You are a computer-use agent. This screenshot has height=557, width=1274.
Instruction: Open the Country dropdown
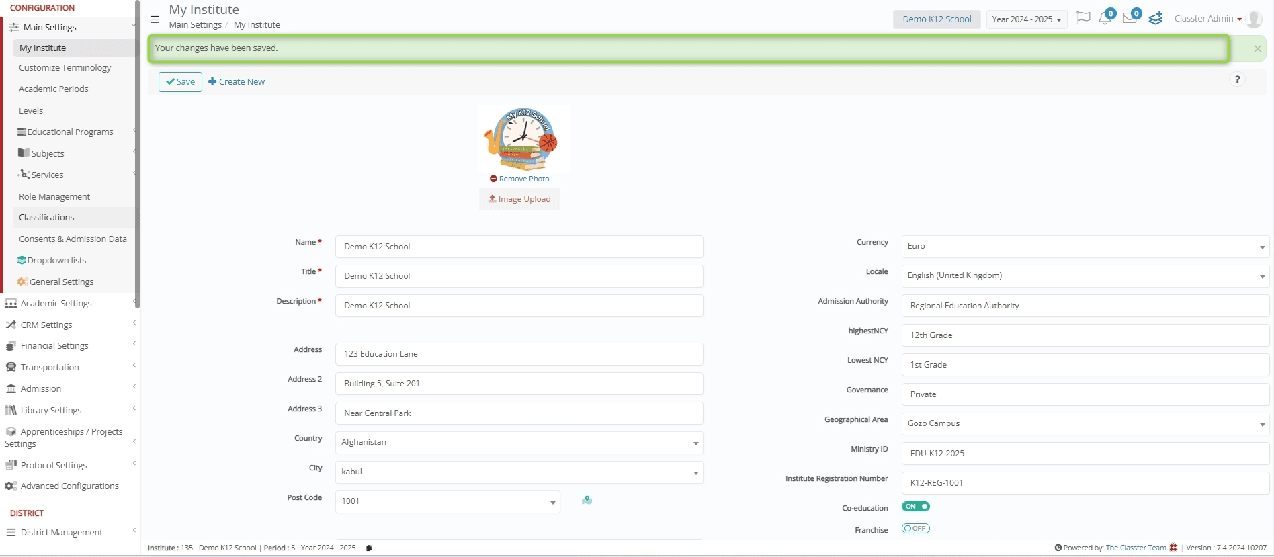point(519,443)
